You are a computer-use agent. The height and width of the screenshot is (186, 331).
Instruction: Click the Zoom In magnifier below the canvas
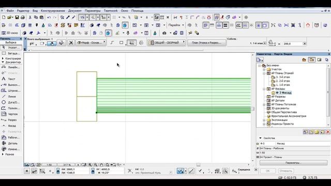(x=90, y=165)
